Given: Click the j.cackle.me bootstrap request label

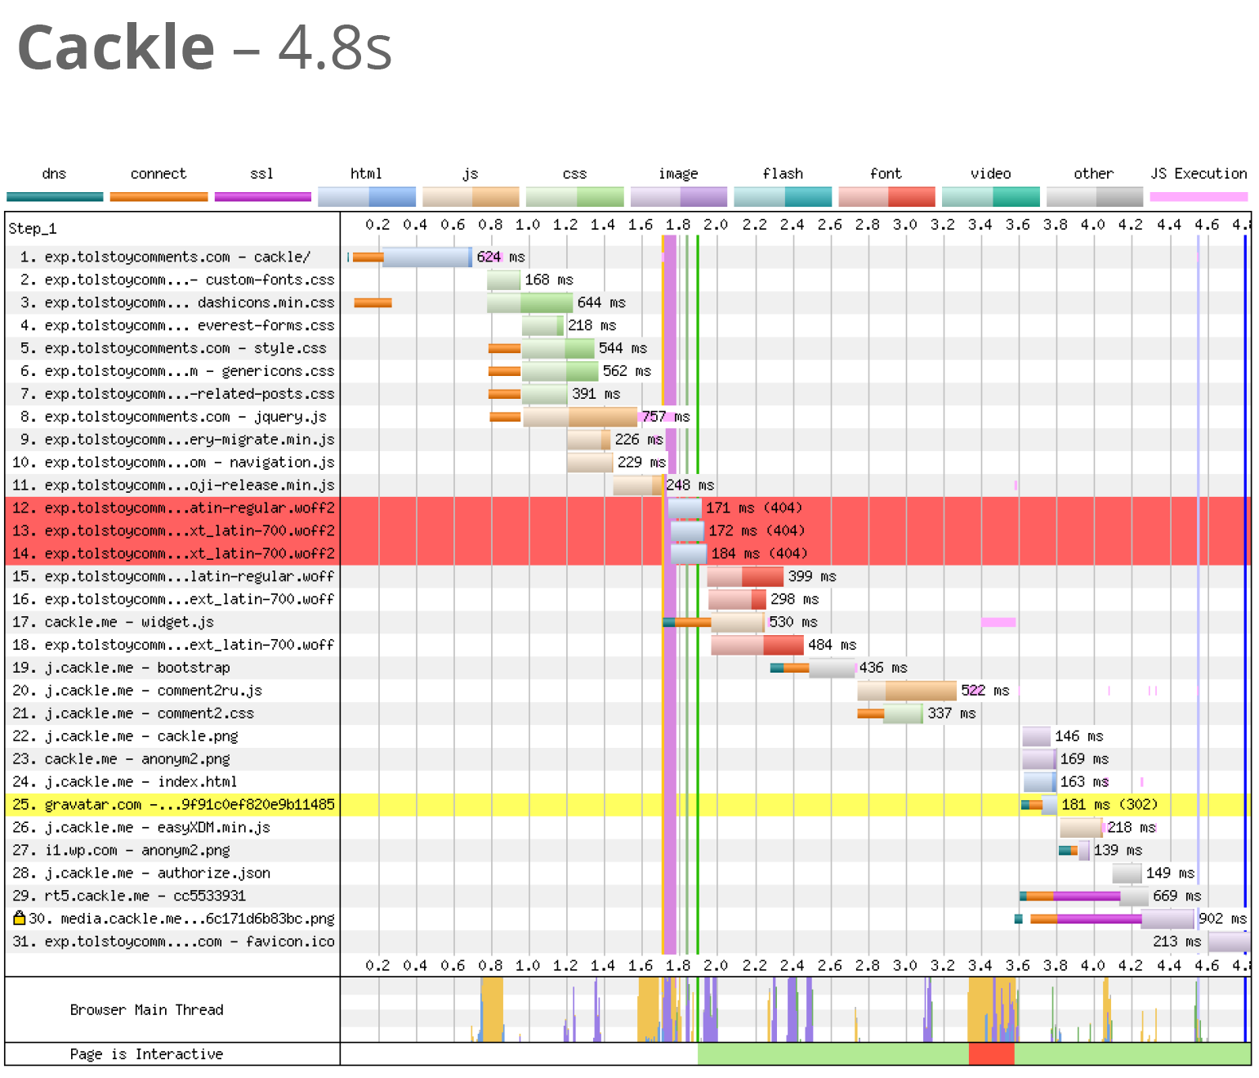Looking at the screenshot, I should (121, 669).
